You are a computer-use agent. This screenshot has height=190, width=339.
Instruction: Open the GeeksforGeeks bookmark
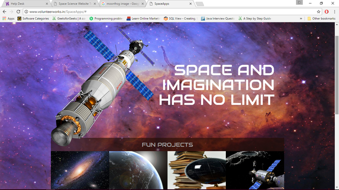(x=69, y=19)
